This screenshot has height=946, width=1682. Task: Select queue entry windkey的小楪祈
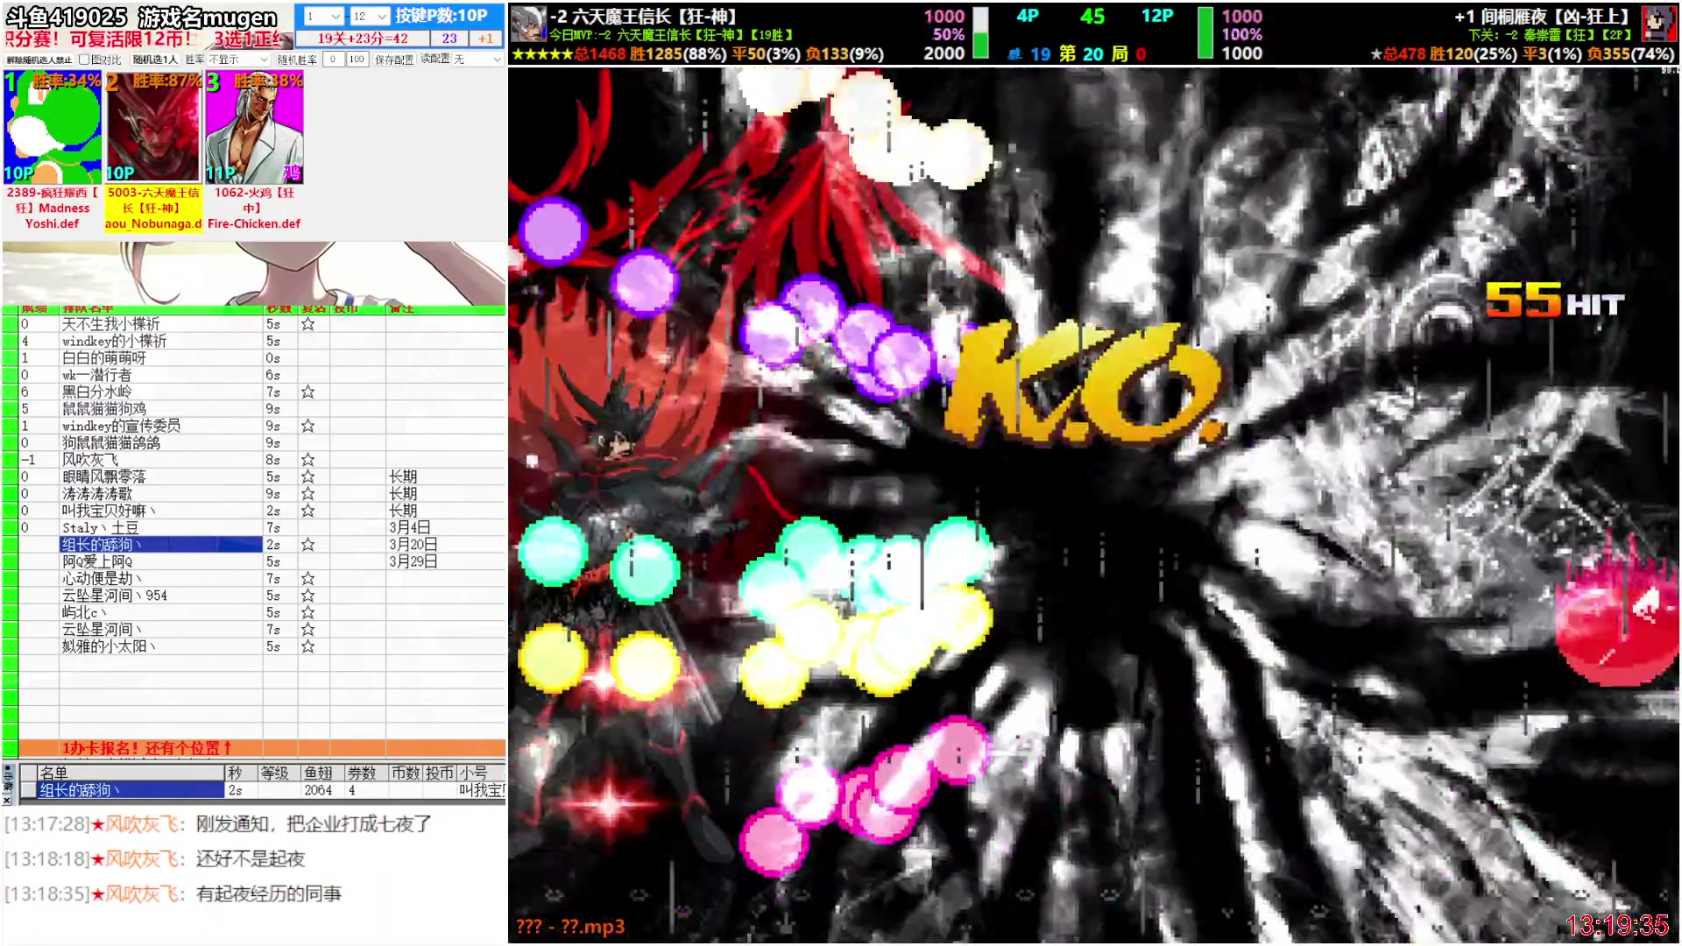coord(161,342)
